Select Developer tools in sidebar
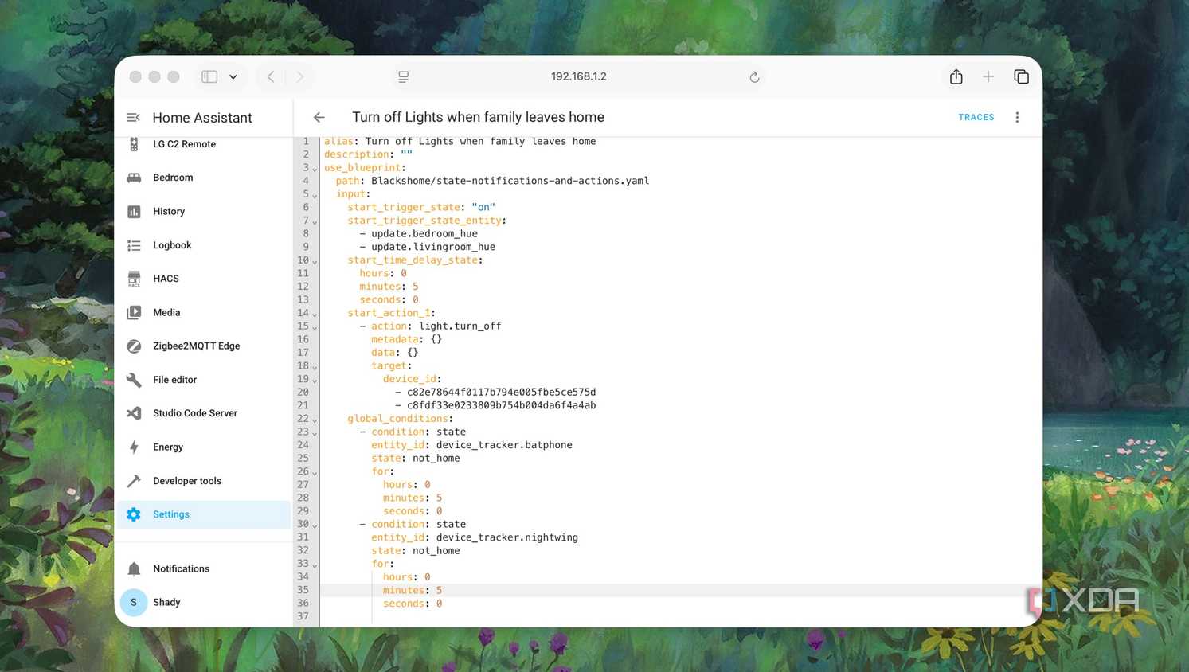The width and height of the screenshot is (1189, 672). [x=204, y=481]
